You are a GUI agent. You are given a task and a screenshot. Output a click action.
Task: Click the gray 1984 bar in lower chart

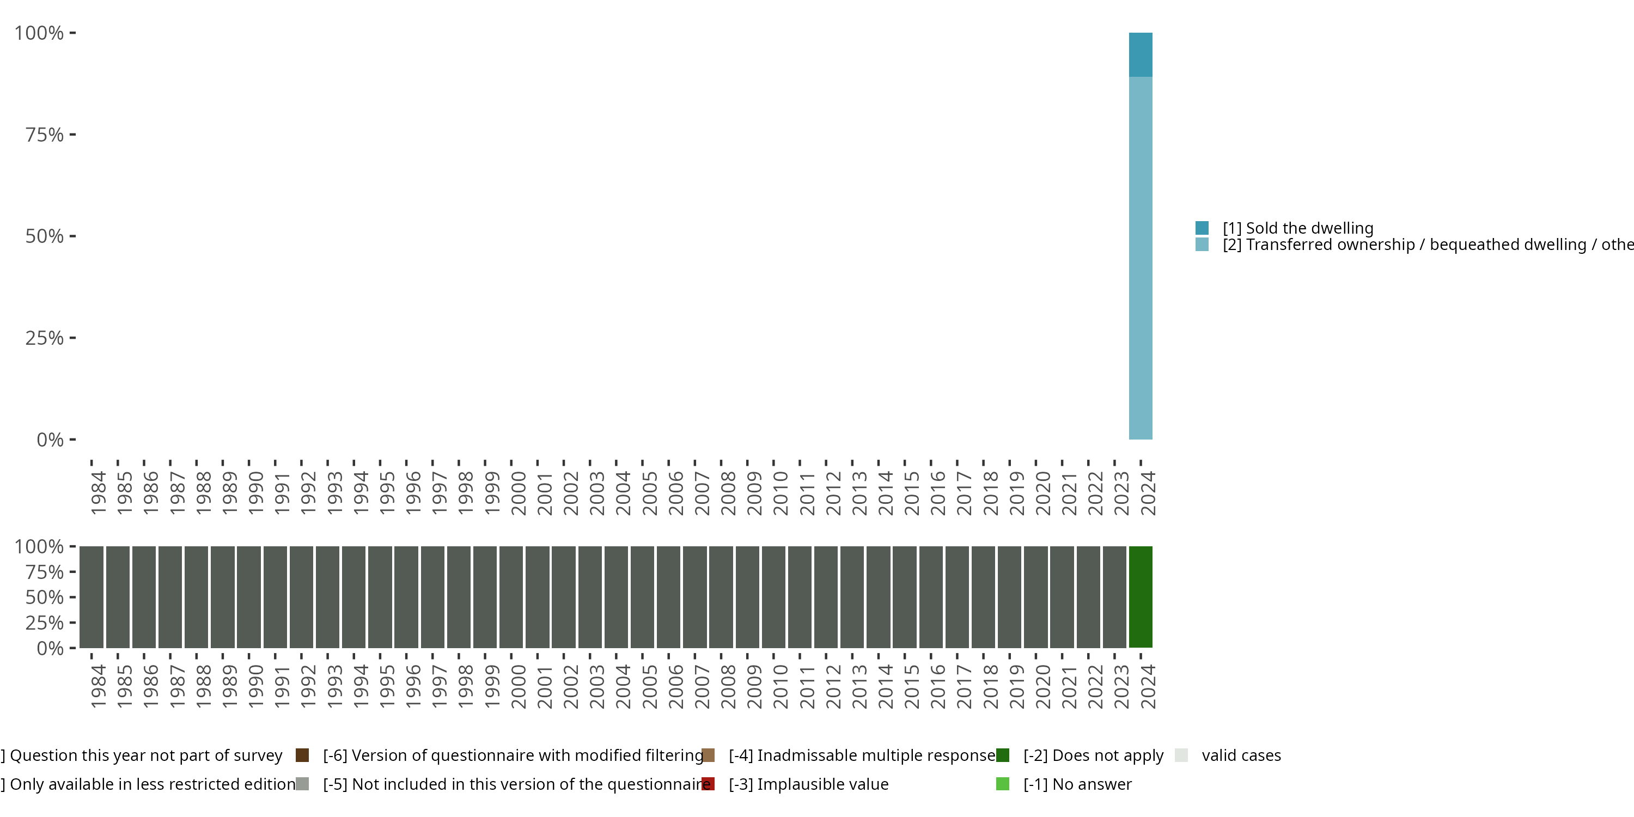pos(92,596)
